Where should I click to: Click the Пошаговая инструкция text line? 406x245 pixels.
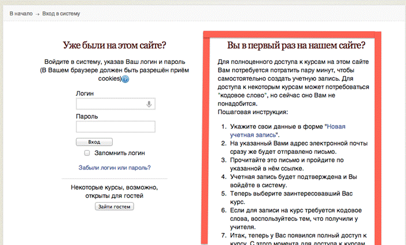click(253, 112)
